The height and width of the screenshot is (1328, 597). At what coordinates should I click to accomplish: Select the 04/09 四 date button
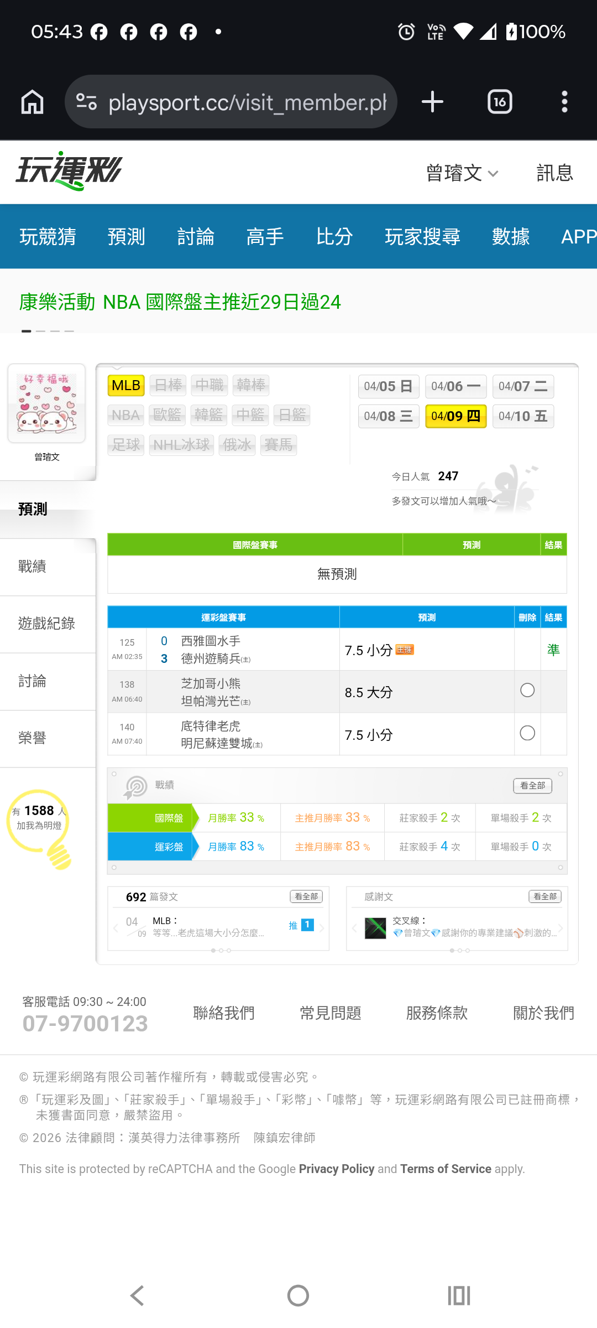pyautogui.click(x=455, y=416)
